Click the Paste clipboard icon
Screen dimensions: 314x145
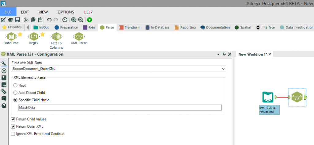[x=40, y=20]
